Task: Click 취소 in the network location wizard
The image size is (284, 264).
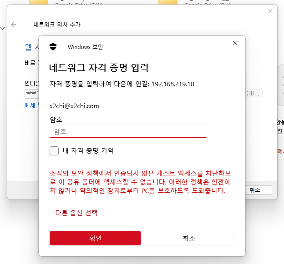Action: [x=258, y=190]
